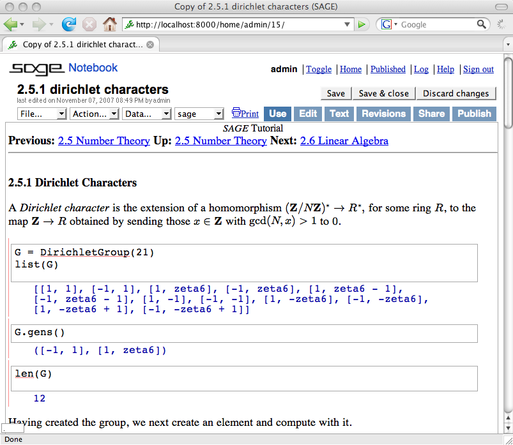The height and width of the screenshot is (445, 513).
Task: Open the Help link
Action: pos(445,70)
